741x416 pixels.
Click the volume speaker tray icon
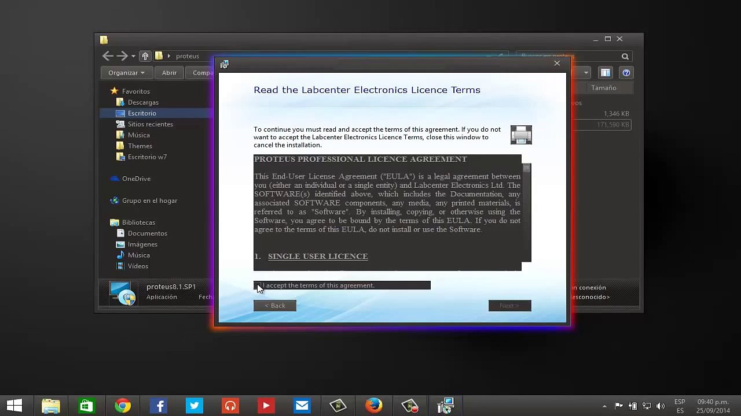661,406
